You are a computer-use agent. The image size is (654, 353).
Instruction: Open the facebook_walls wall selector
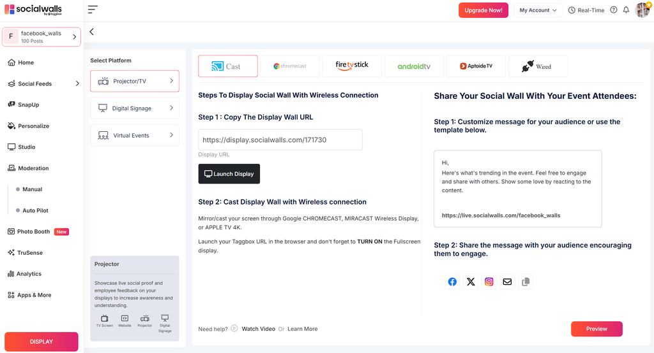(42, 37)
